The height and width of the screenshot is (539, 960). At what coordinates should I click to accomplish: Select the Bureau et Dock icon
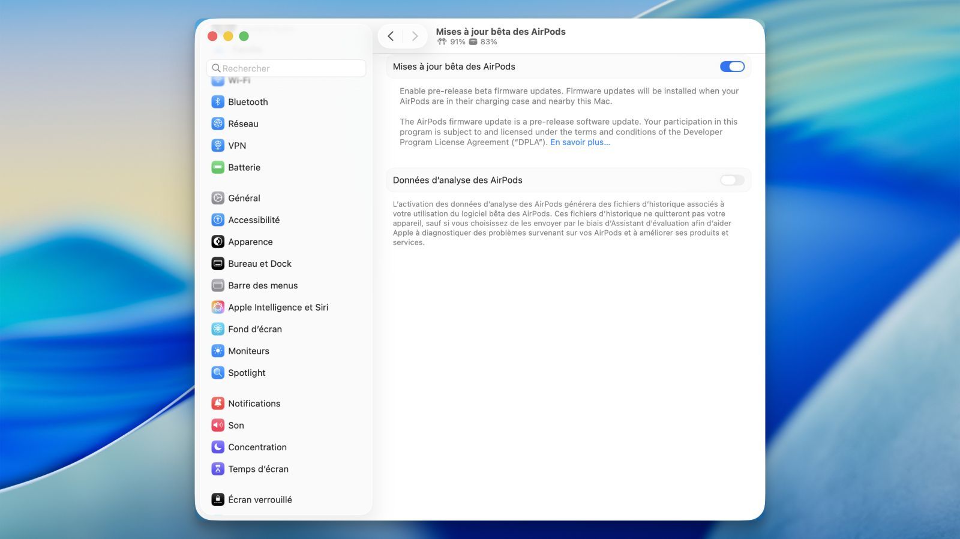(218, 264)
